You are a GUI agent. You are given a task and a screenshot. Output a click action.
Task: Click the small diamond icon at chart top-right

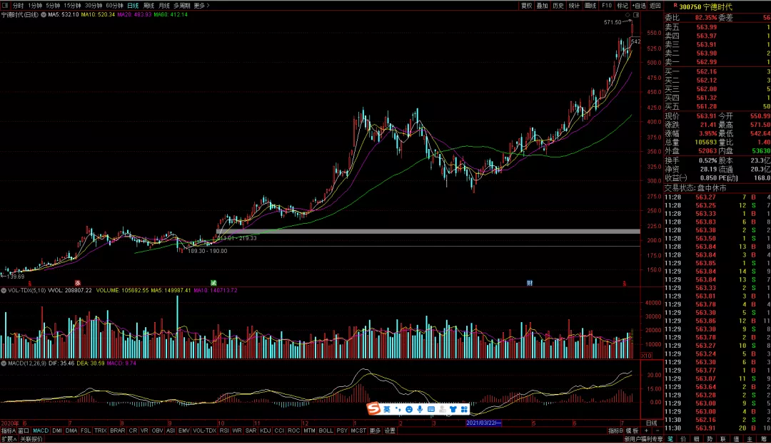tap(628, 15)
